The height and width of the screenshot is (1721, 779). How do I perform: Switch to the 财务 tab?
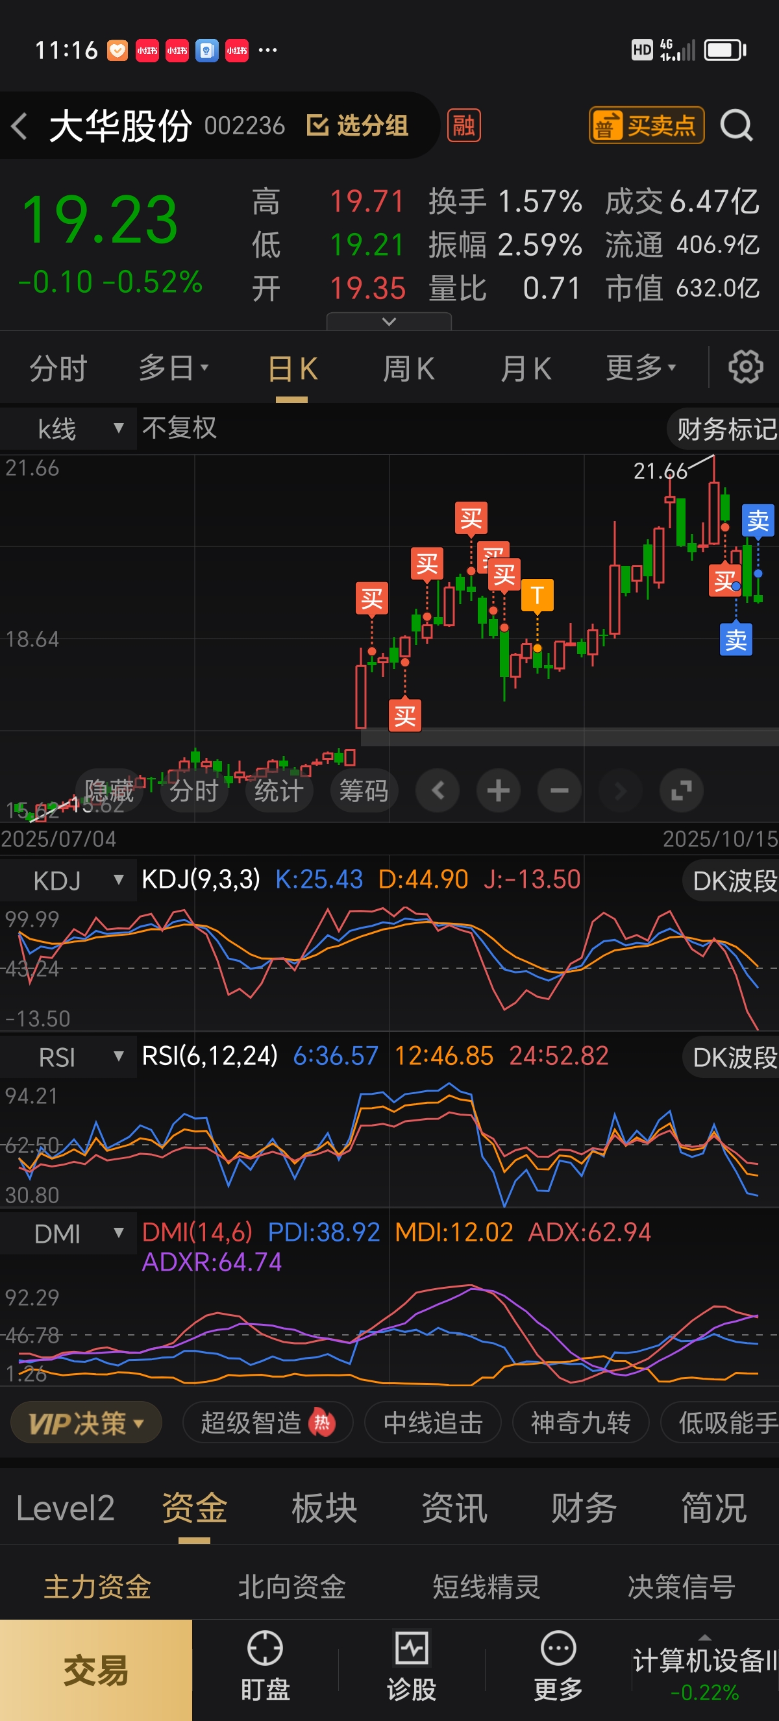coord(584,1508)
